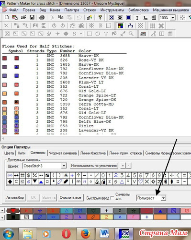Viewport: 191px width, 240px height.
Task: Select the full cross stitch tool
Action: [7, 34]
